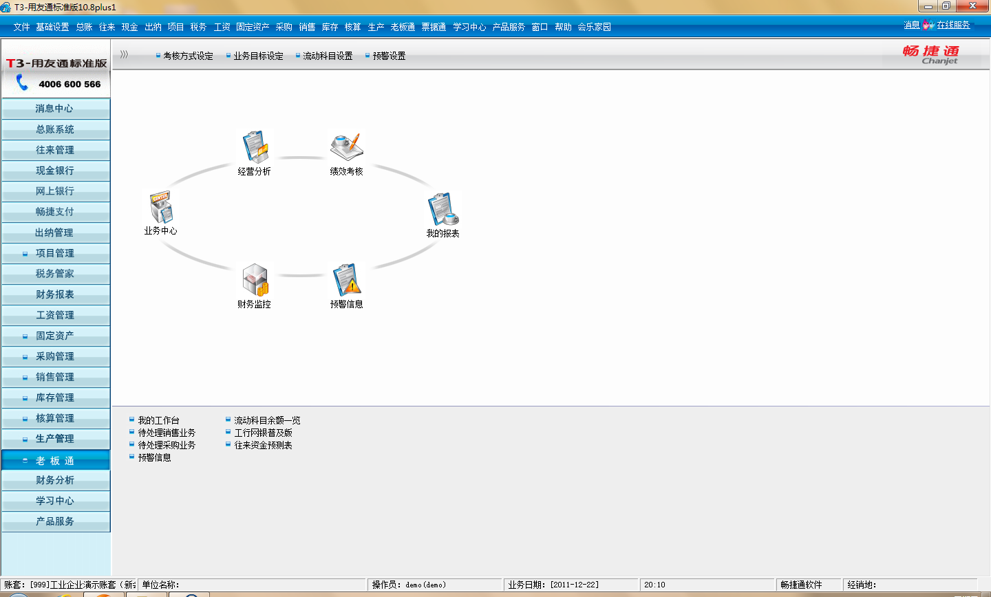Expand 生产管理 in sidebar

25,439
